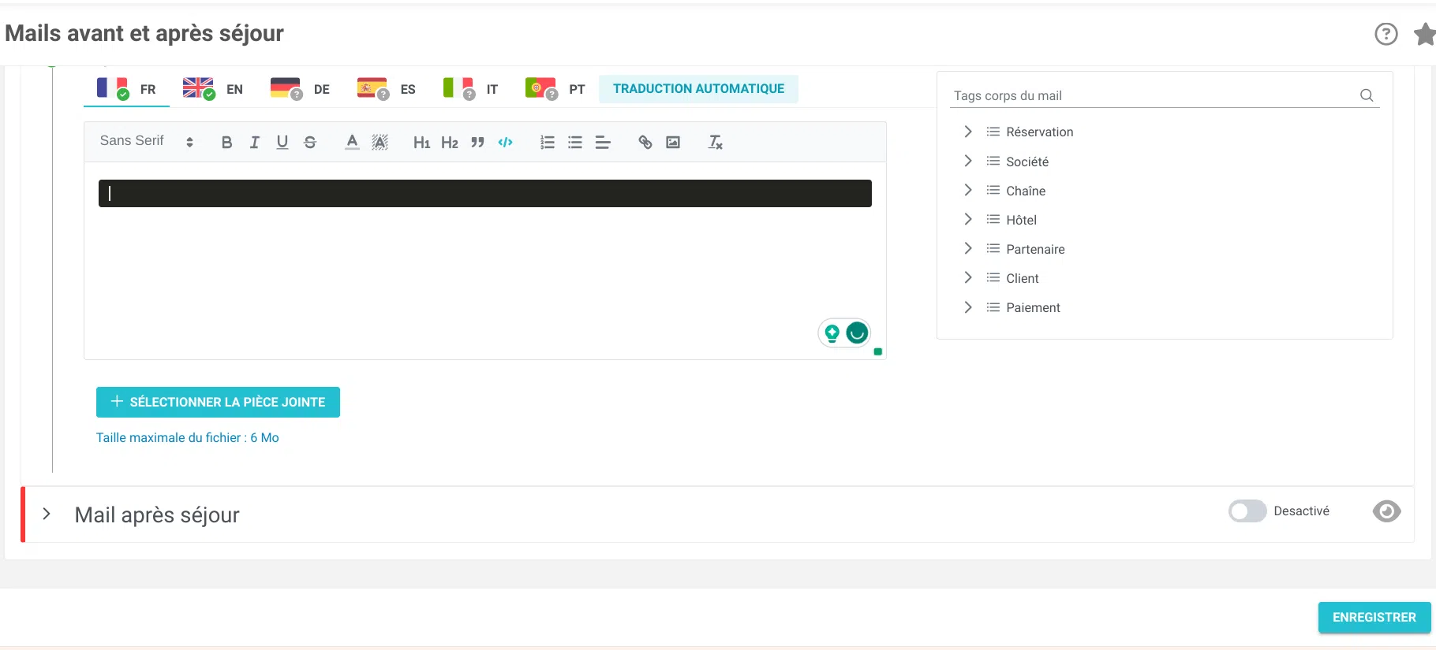Screen dimensions: 1436x650
Task: Switch to the ES language tab
Action: pos(387,89)
